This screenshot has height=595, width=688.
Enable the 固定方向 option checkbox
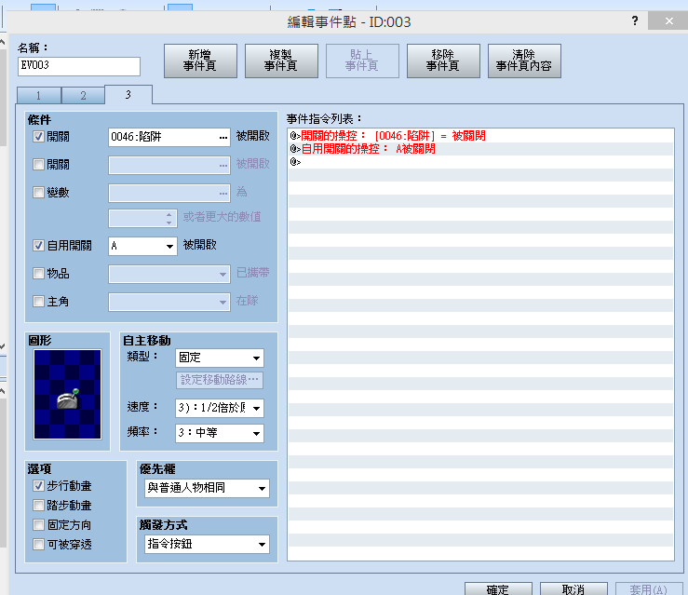click(x=38, y=525)
